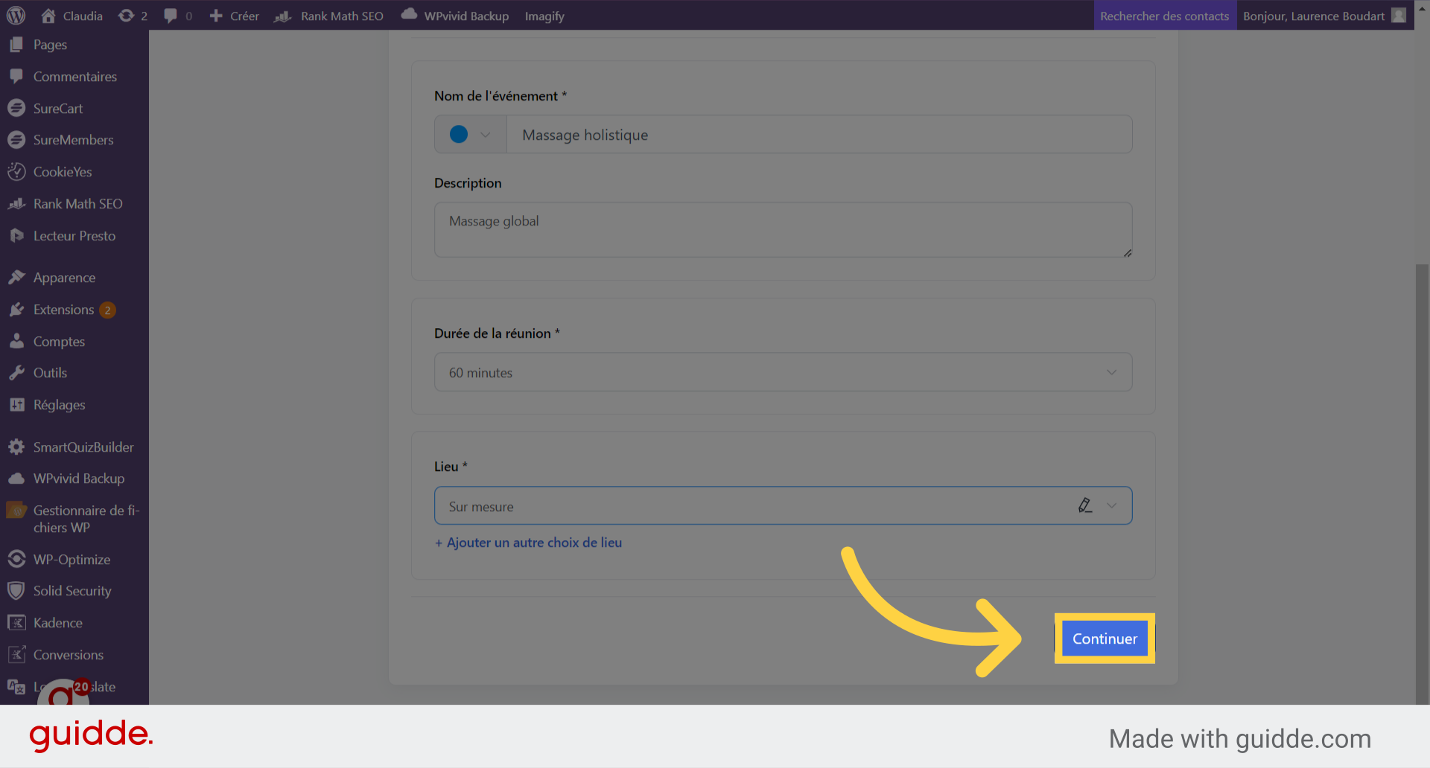
Task: Click the Description text area
Action: (x=782, y=230)
